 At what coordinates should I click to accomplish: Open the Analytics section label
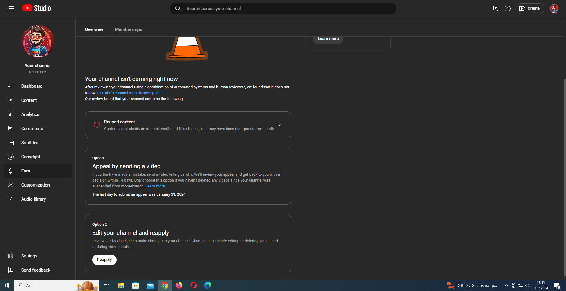30,114
